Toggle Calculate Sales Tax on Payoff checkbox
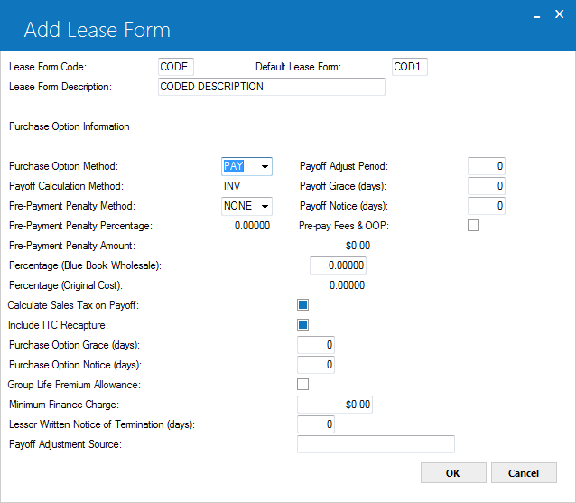The height and width of the screenshot is (503, 576). pyautogui.click(x=302, y=305)
